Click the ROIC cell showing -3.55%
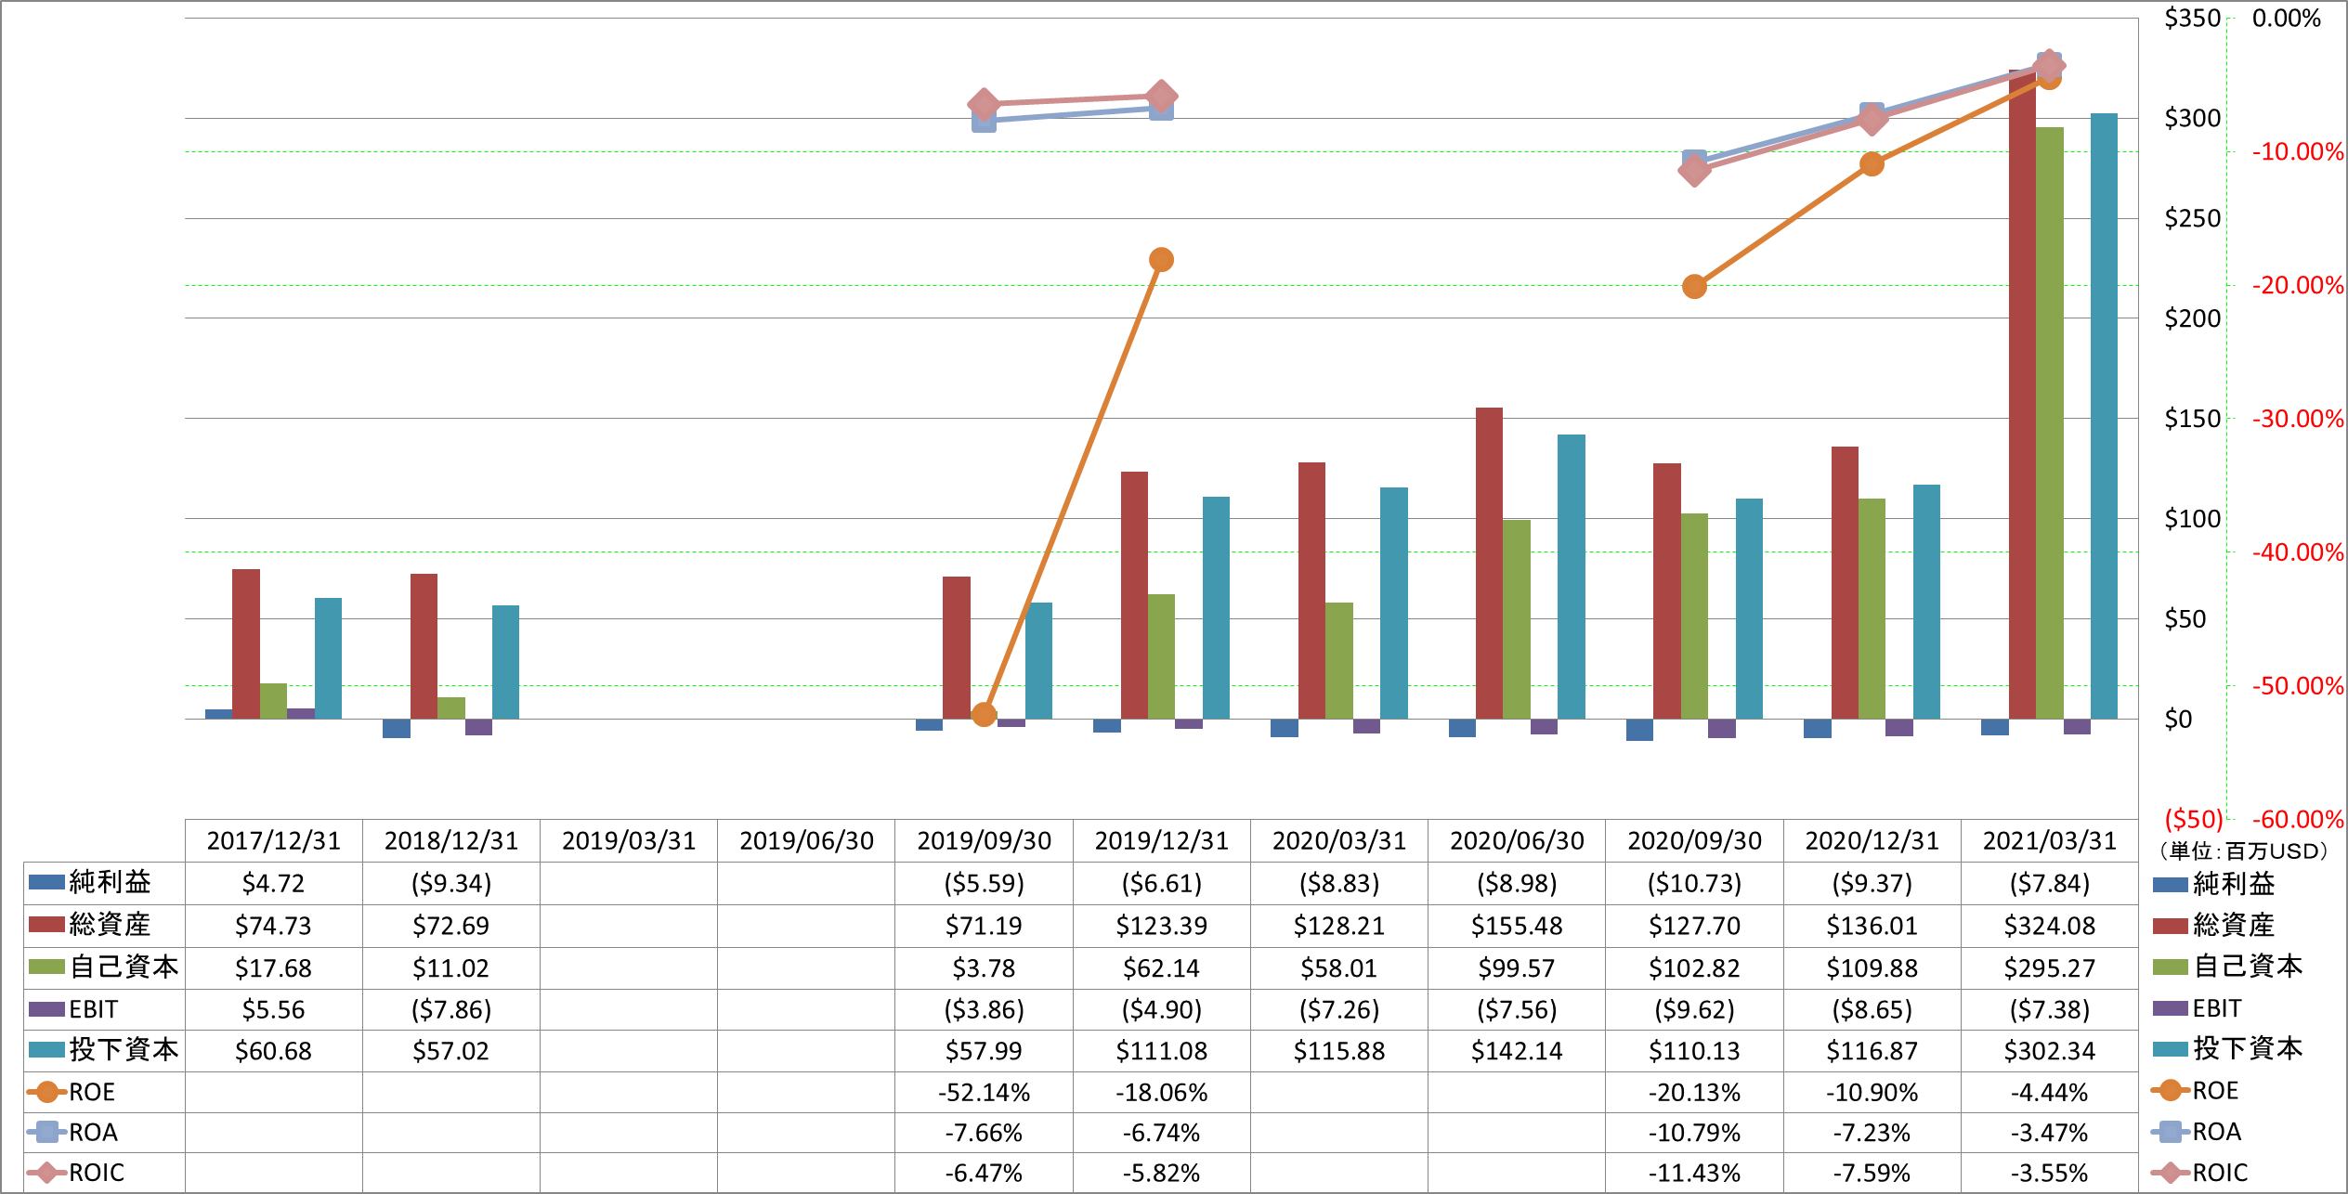Image resolution: width=2348 pixels, height=1194 pixels. 2050,1173
